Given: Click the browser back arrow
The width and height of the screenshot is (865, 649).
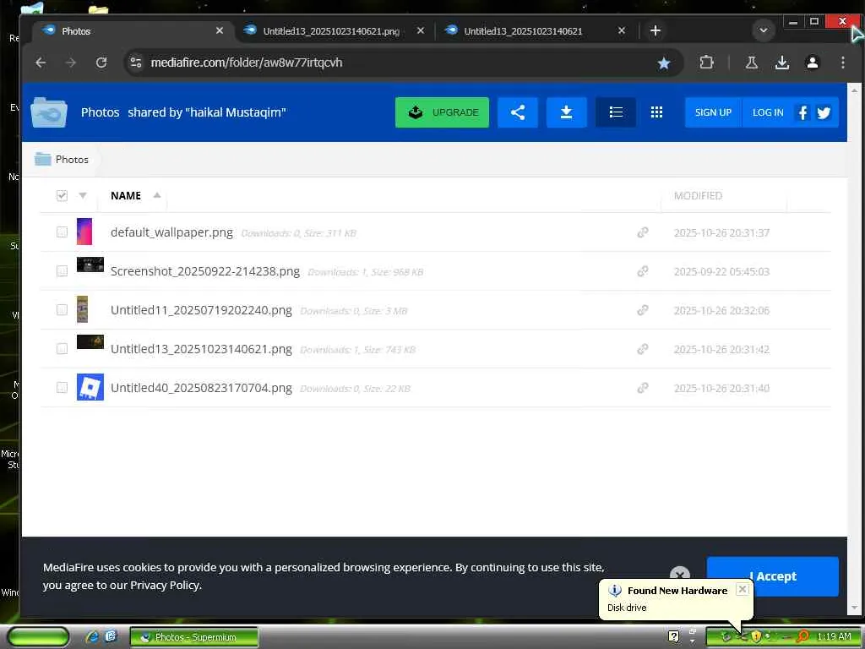Looking at the screenshot, I should tap(41, 63).
